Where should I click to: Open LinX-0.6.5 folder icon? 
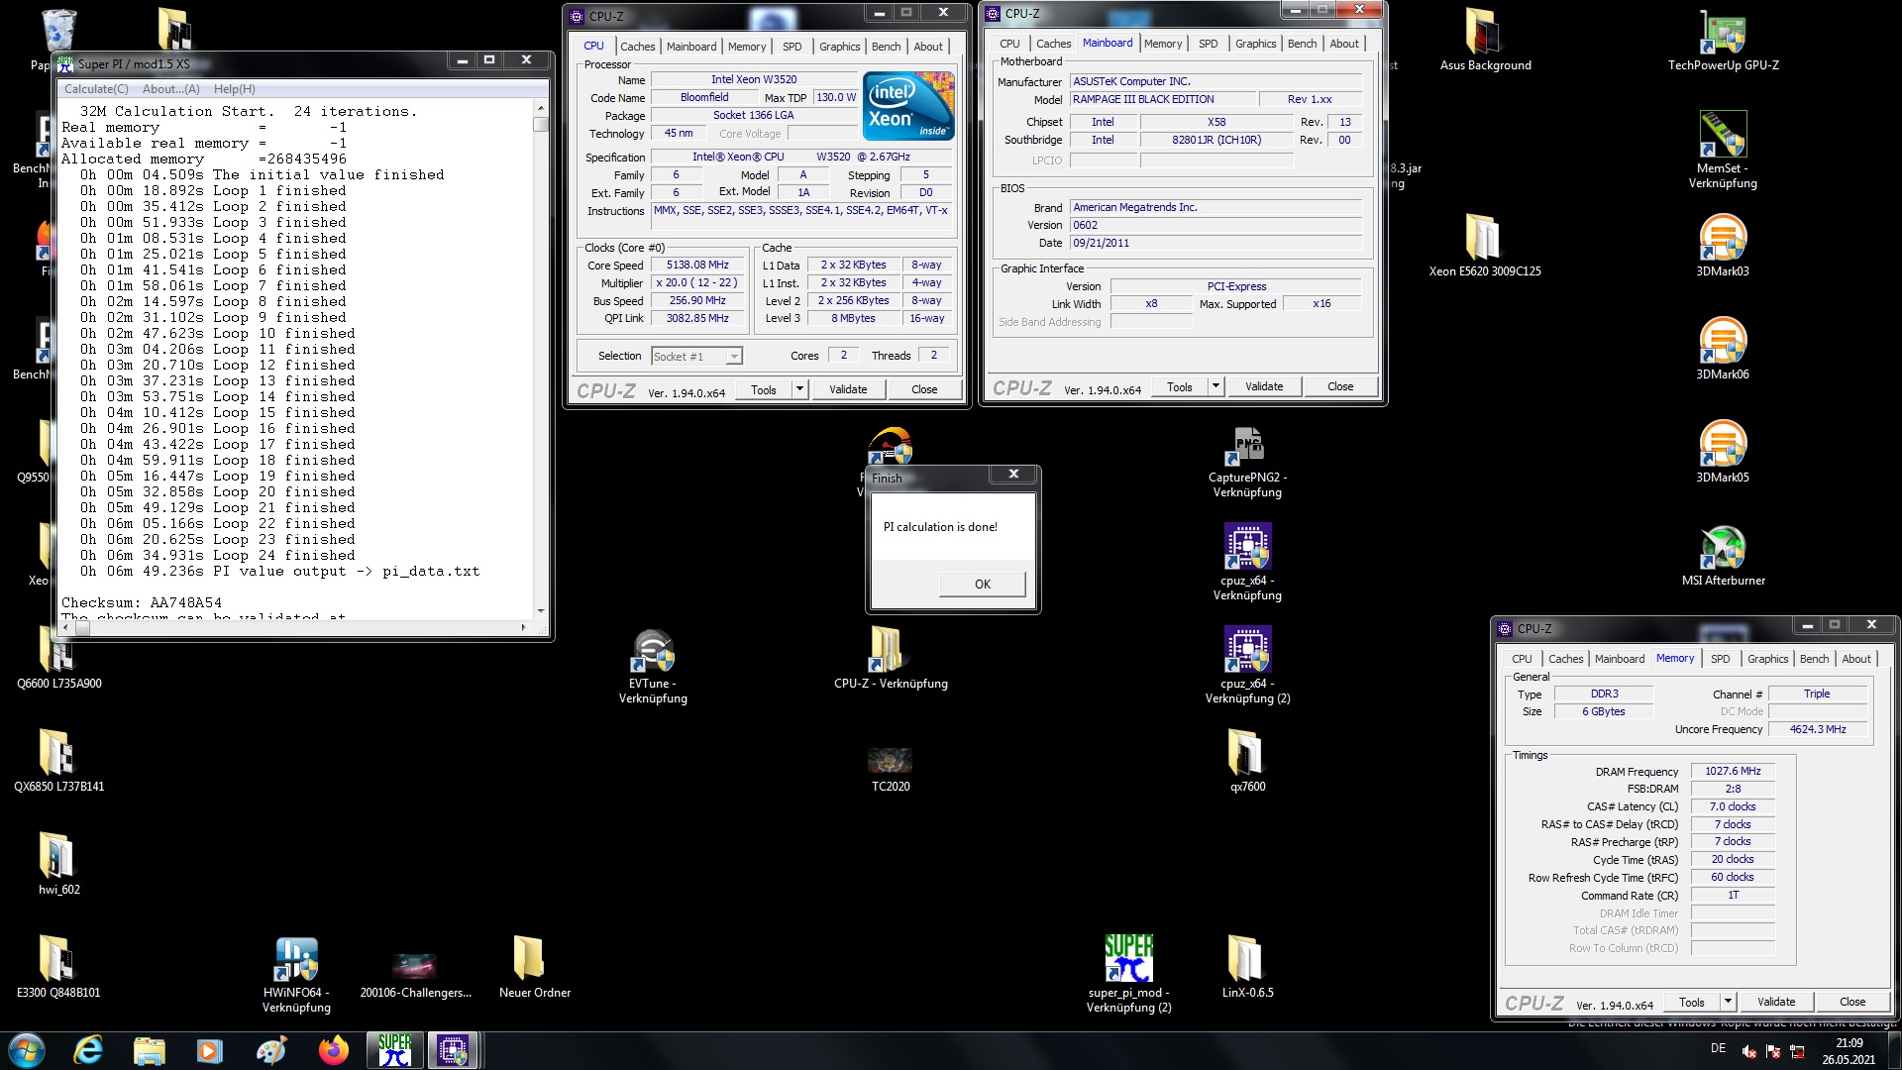point(1247,967)
